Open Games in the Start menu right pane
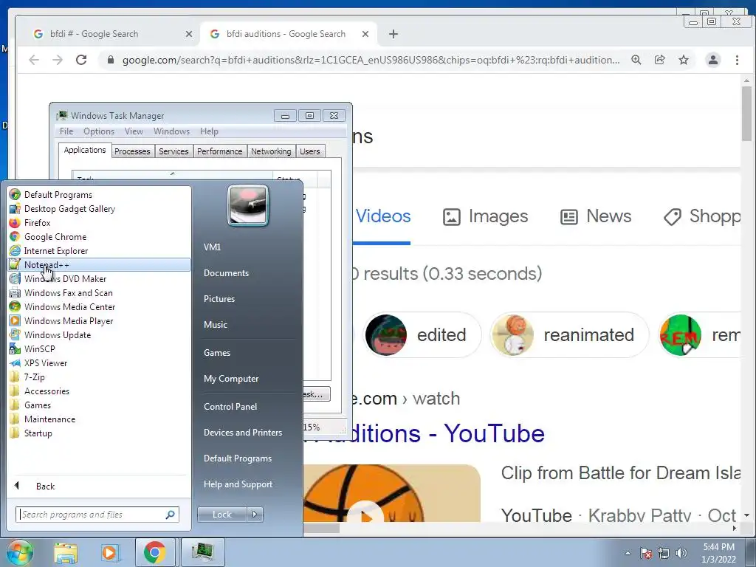Image resolution: width=756 pixels, height=567 pixels. tap(217, 352)
